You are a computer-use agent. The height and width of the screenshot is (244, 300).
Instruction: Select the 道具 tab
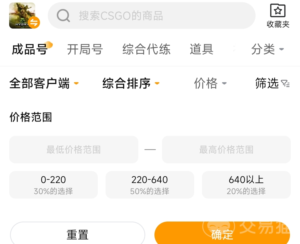click(x=202, y=49)
